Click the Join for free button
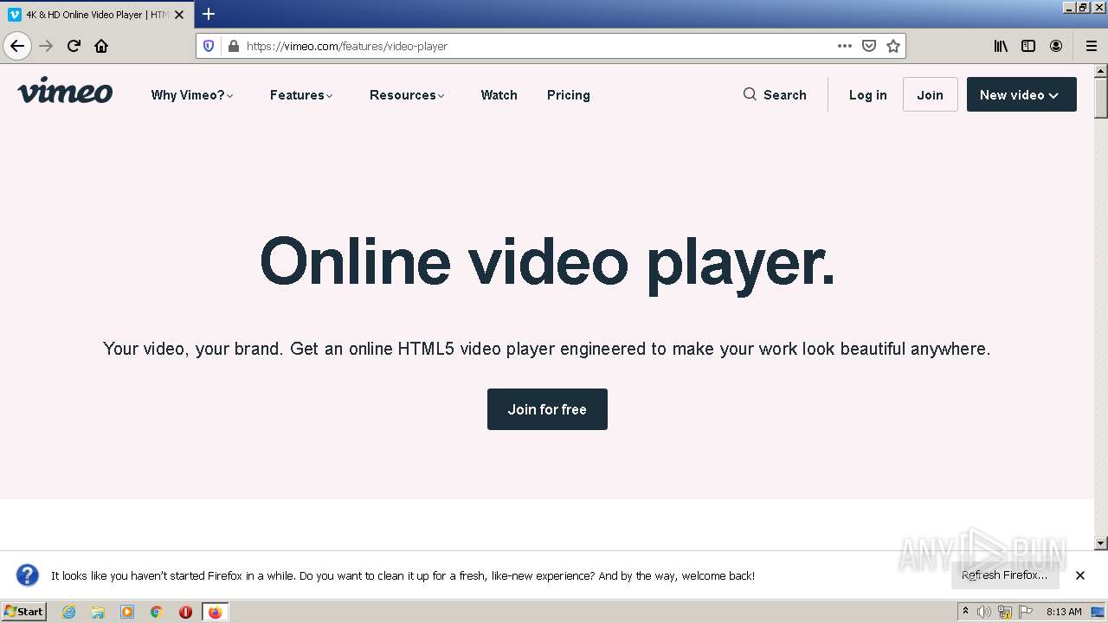This screenshot has height=623, width=1108. click(x=547, y=409)
